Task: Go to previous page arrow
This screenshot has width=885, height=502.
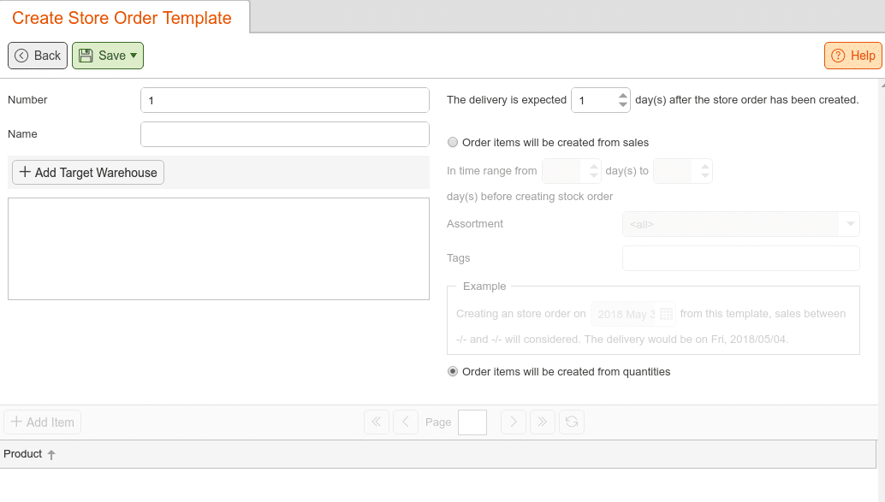Action: (405, 422)
